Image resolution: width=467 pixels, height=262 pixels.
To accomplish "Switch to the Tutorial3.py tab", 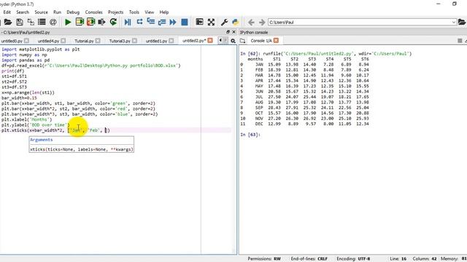I will (120, 41).
